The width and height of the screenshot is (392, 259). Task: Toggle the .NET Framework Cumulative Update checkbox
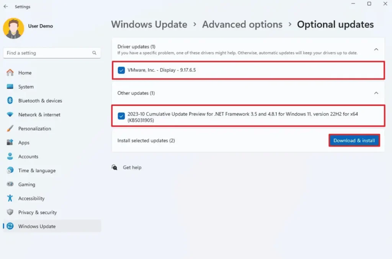pos(121,116)
